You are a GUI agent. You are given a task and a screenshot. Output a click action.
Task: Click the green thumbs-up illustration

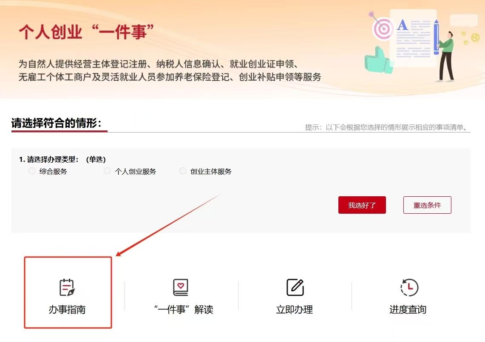[378, 60]
